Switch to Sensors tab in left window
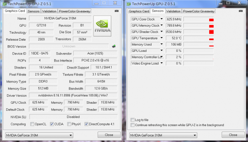This screenshot has width=248, height=142. coord(34,11)
